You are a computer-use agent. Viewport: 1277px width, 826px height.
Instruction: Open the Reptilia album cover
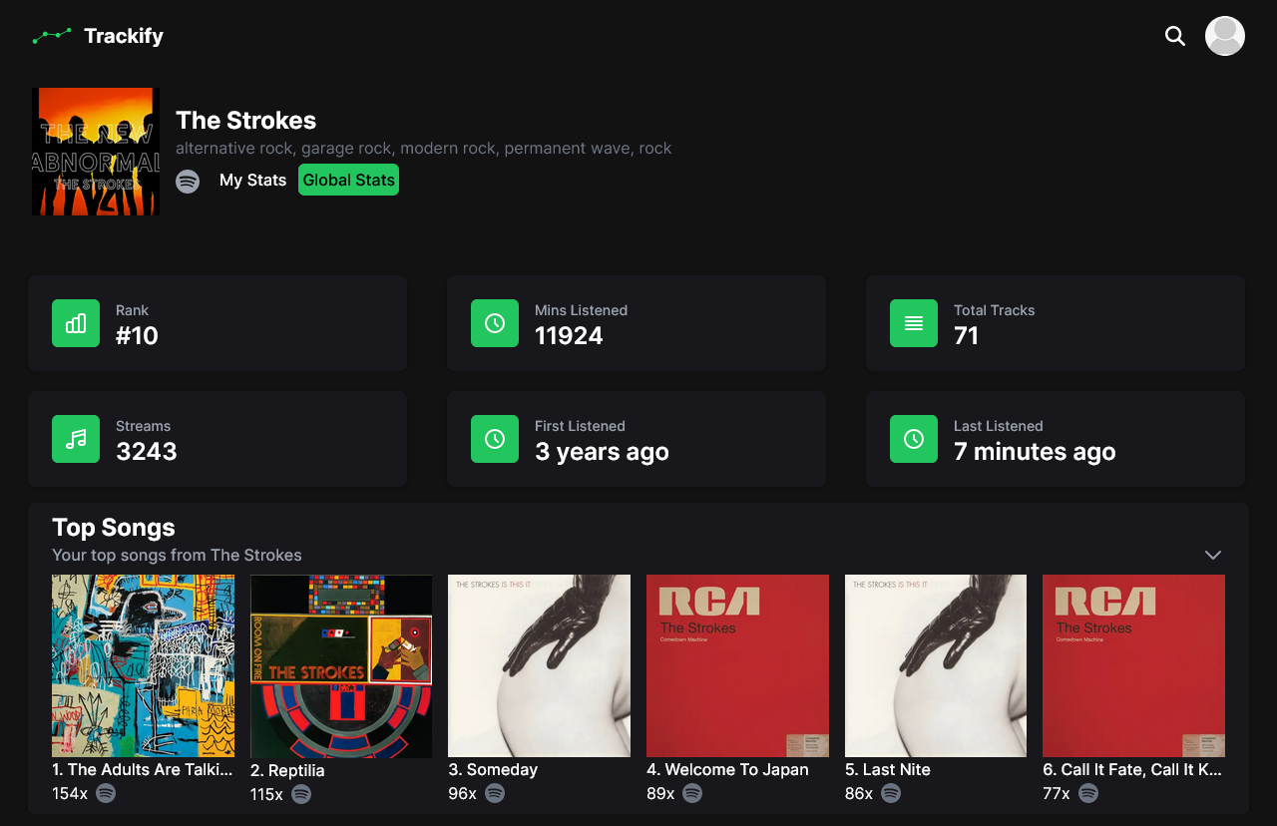[x=341, y=666]
